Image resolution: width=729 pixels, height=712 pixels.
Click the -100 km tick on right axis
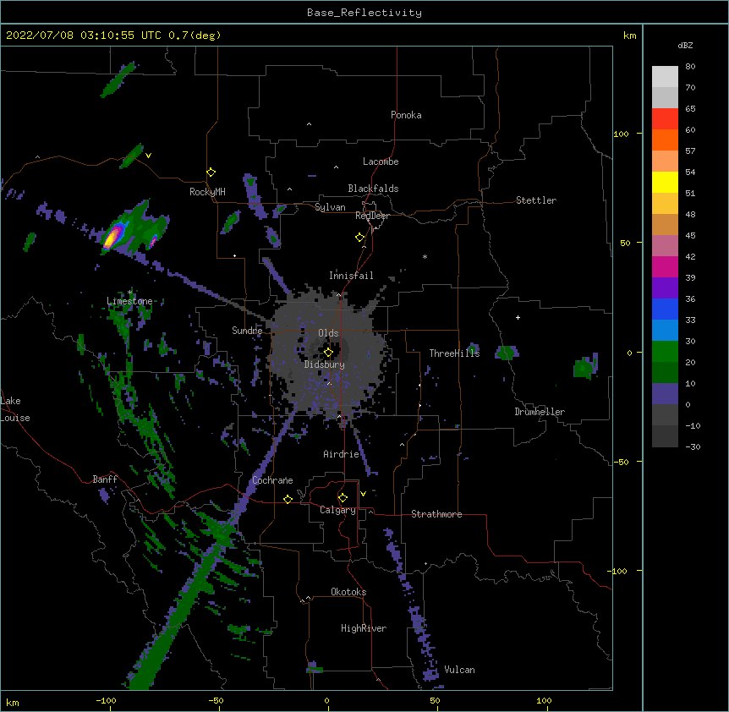(x=618, y=571)
